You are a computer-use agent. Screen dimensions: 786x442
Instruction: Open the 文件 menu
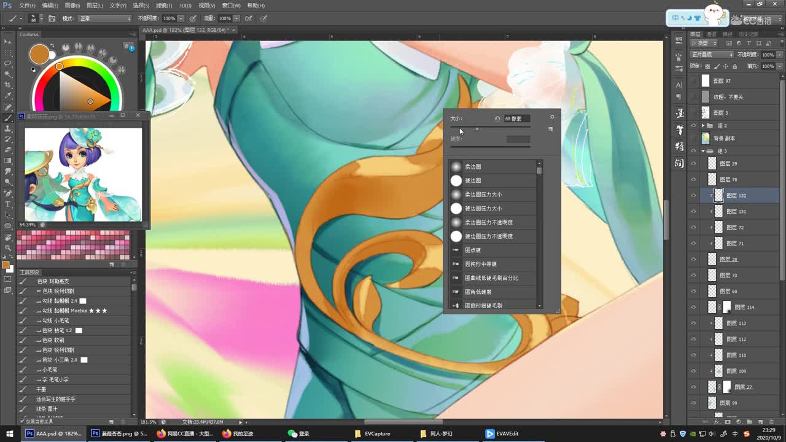tap(27, 6)
